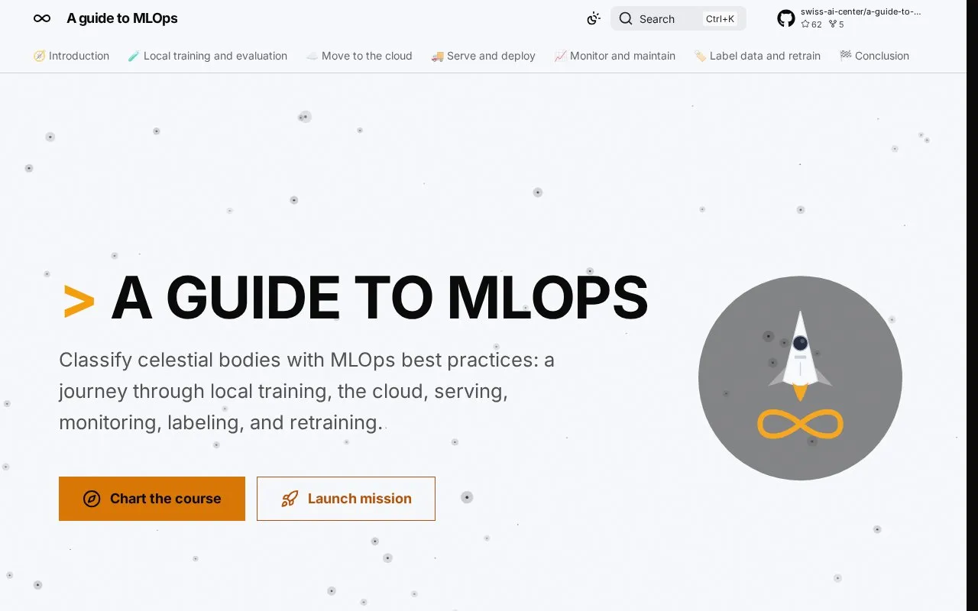Click truck emoji beside Serve and deploy
The height and width of the screenshot is (611, 978).
click(437, 56)
